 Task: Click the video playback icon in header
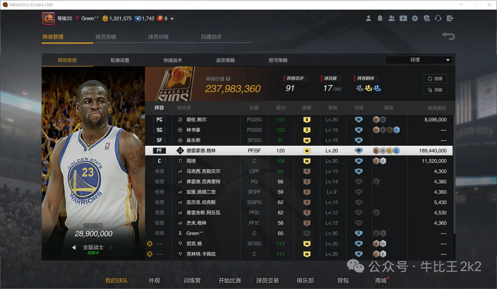(x=403, y=19)
